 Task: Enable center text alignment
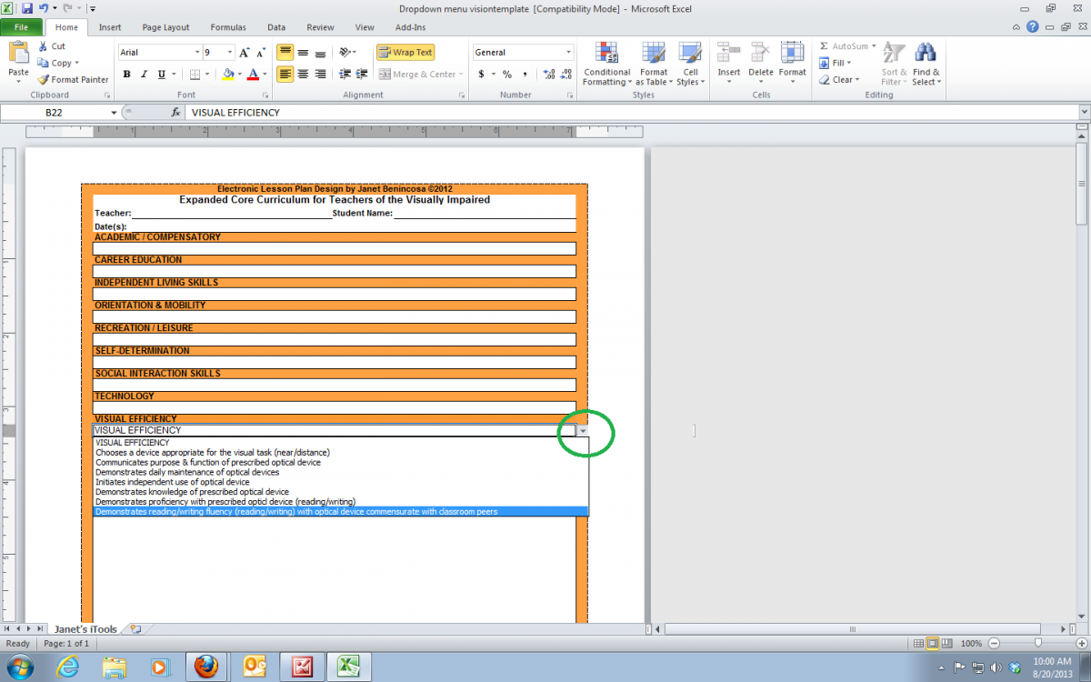(301, 74)
